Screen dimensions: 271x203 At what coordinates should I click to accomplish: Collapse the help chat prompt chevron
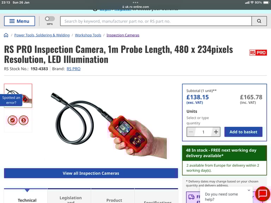pos(249,190)
